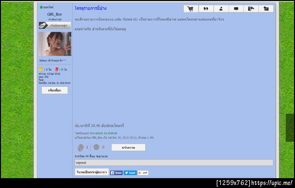Click the white button under the user stats

click(x=55, y=91)
